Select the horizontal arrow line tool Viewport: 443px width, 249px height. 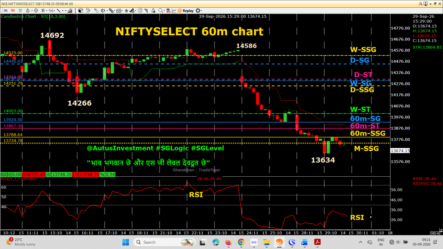pyautogui.click(x=64, y=11)
